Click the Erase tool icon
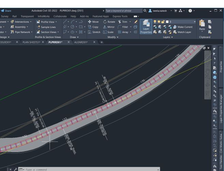Screen dimensions: 224x171 (x=135, y=22)
